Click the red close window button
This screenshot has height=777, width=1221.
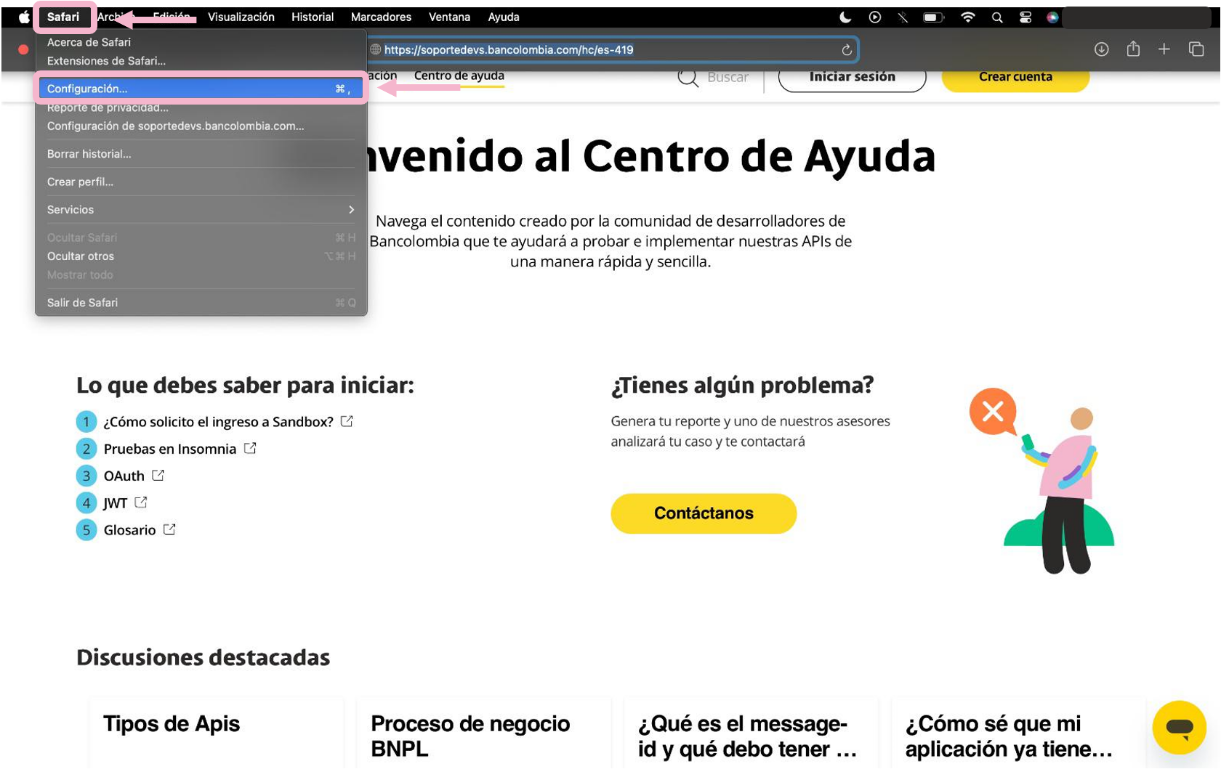pos(23,49)
